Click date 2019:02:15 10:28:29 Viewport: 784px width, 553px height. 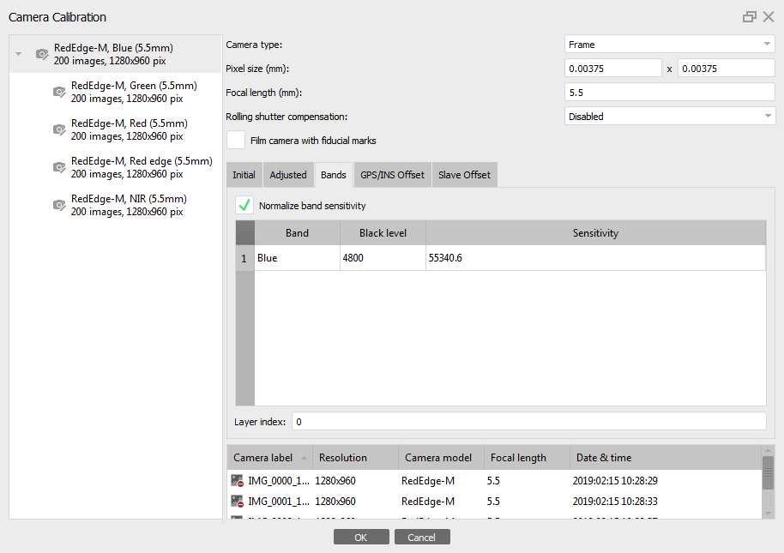click(615, 481)
